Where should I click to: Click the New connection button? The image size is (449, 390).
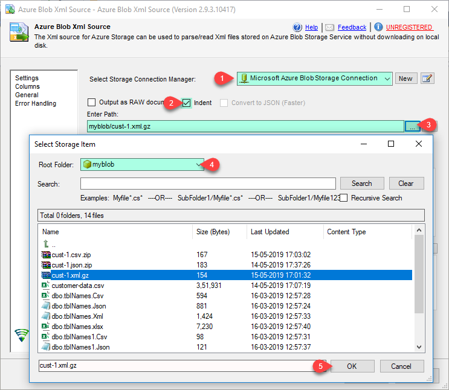[405, 78]
